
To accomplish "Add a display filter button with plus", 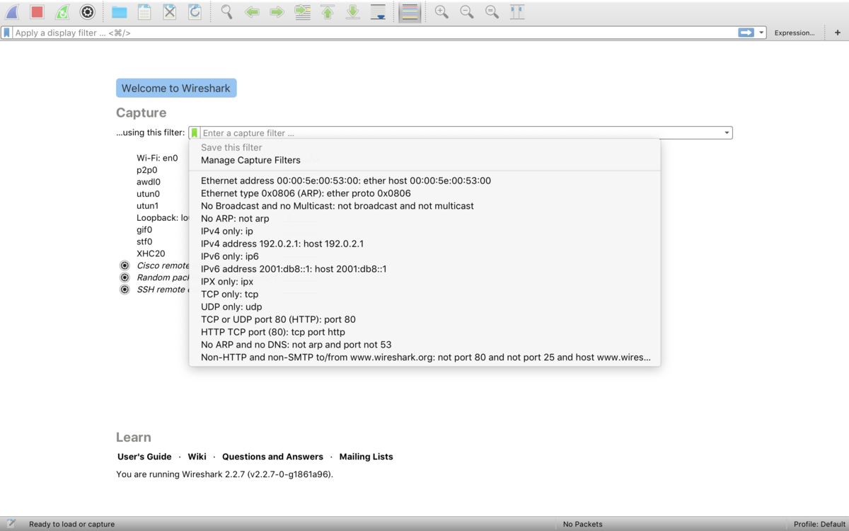I will [838, 33].
